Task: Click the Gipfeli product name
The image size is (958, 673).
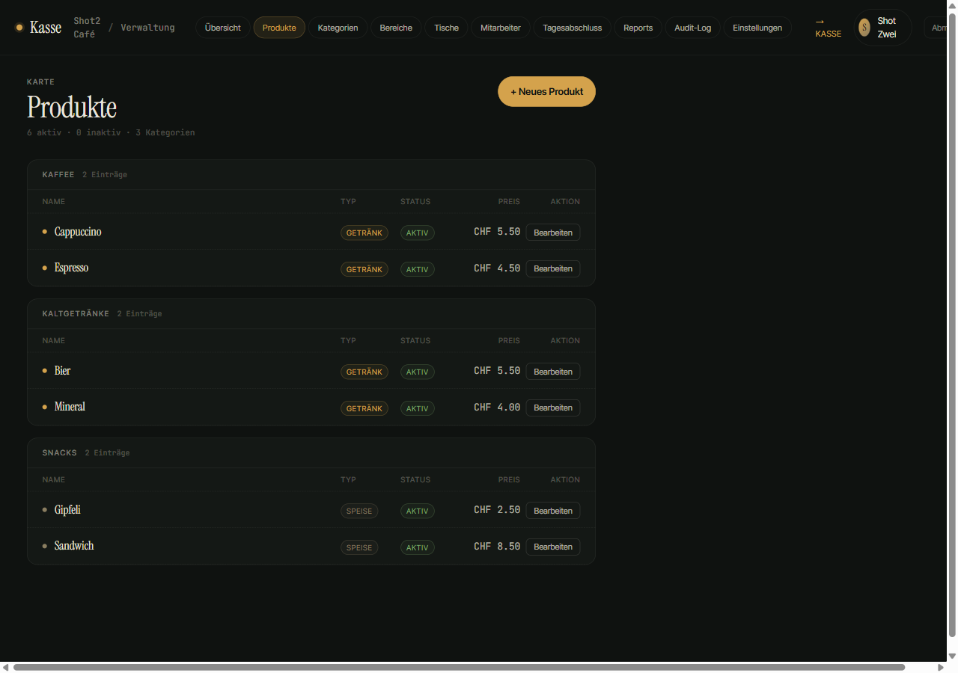Action: (x=67, y=510)
